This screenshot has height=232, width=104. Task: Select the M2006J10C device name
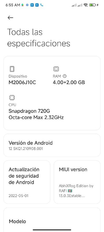pyautogui.click(x=22, y=82)
